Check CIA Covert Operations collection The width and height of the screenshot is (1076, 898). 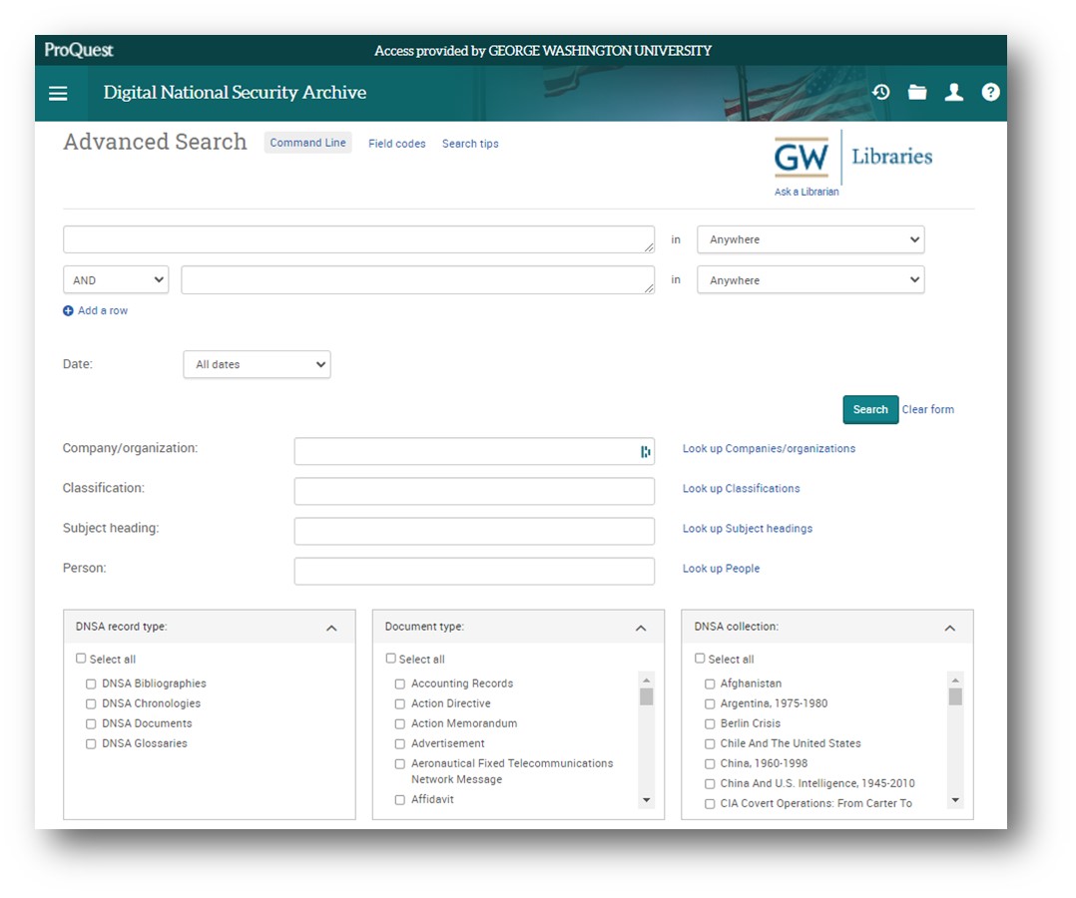click(x=710, y=803)
